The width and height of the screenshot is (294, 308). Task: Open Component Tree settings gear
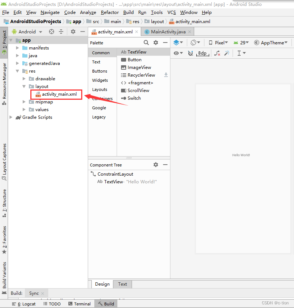(156, 165)
